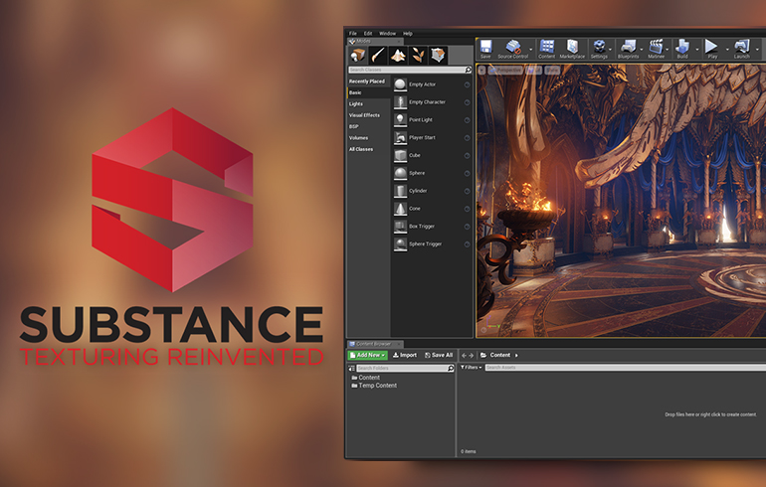The image size is (766, 487).
Task: Expand the Launch options dropdown arrow
Action: click(x=757, y=50)
